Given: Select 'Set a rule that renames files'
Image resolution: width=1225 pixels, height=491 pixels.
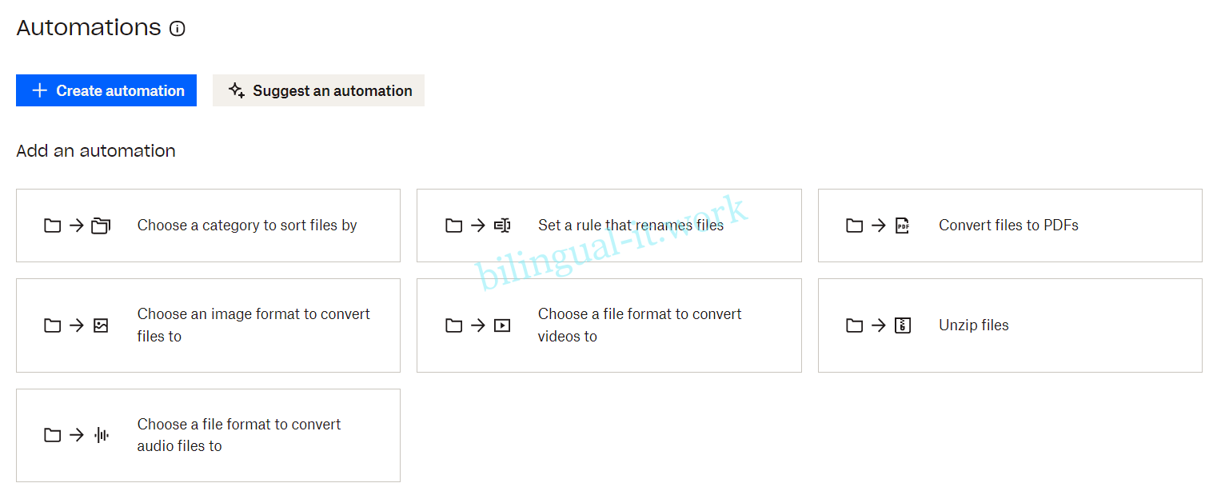Looking at the screenshot, I should (630, 226).
